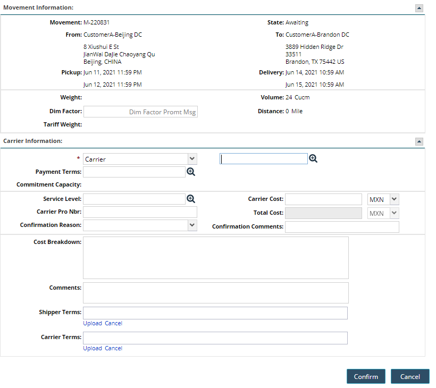
Task: Select the Carrier Cost amount field
Action: [x=323, y=199]
